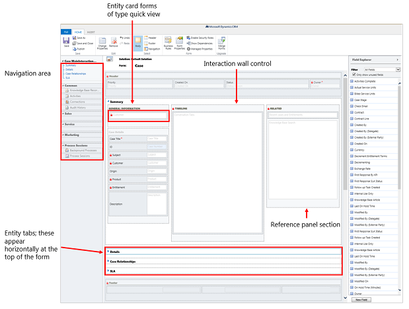The image size is (409, 309).
Task: Click the Undo button
Action: [x=125, y=38]
